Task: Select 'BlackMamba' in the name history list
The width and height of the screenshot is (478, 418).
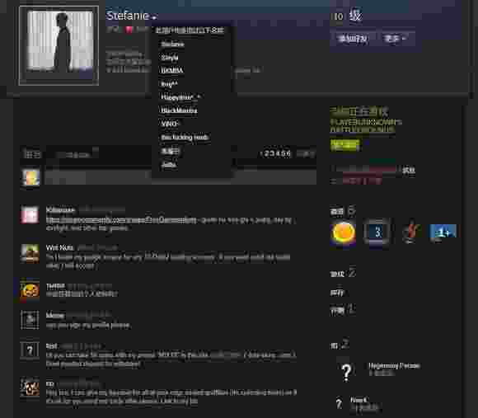Action: point(179,110)
